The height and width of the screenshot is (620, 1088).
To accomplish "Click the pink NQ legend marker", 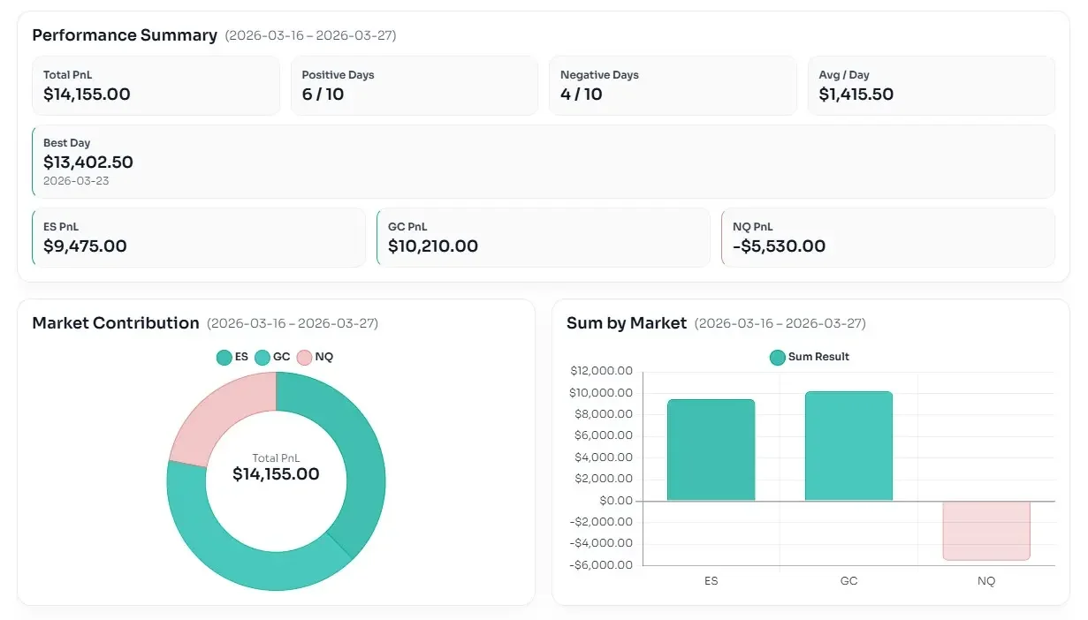I will click(x=304, y=357).
